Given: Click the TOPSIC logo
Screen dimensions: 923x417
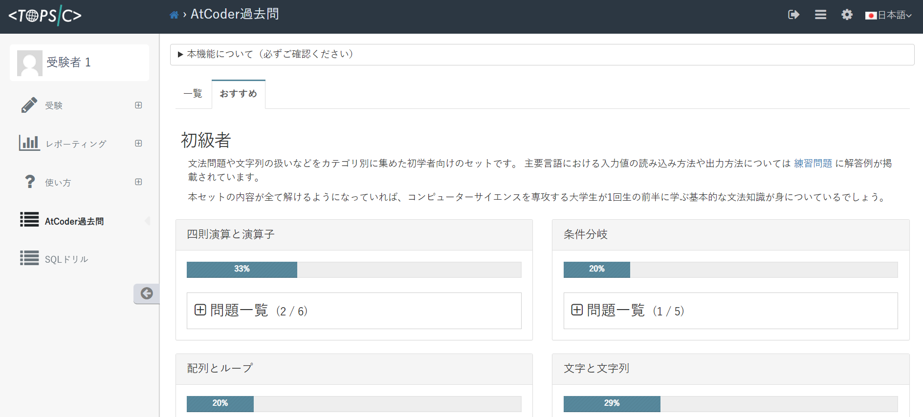Looking at the screenshot, I should pyautogui.click(x=45, y=16).
